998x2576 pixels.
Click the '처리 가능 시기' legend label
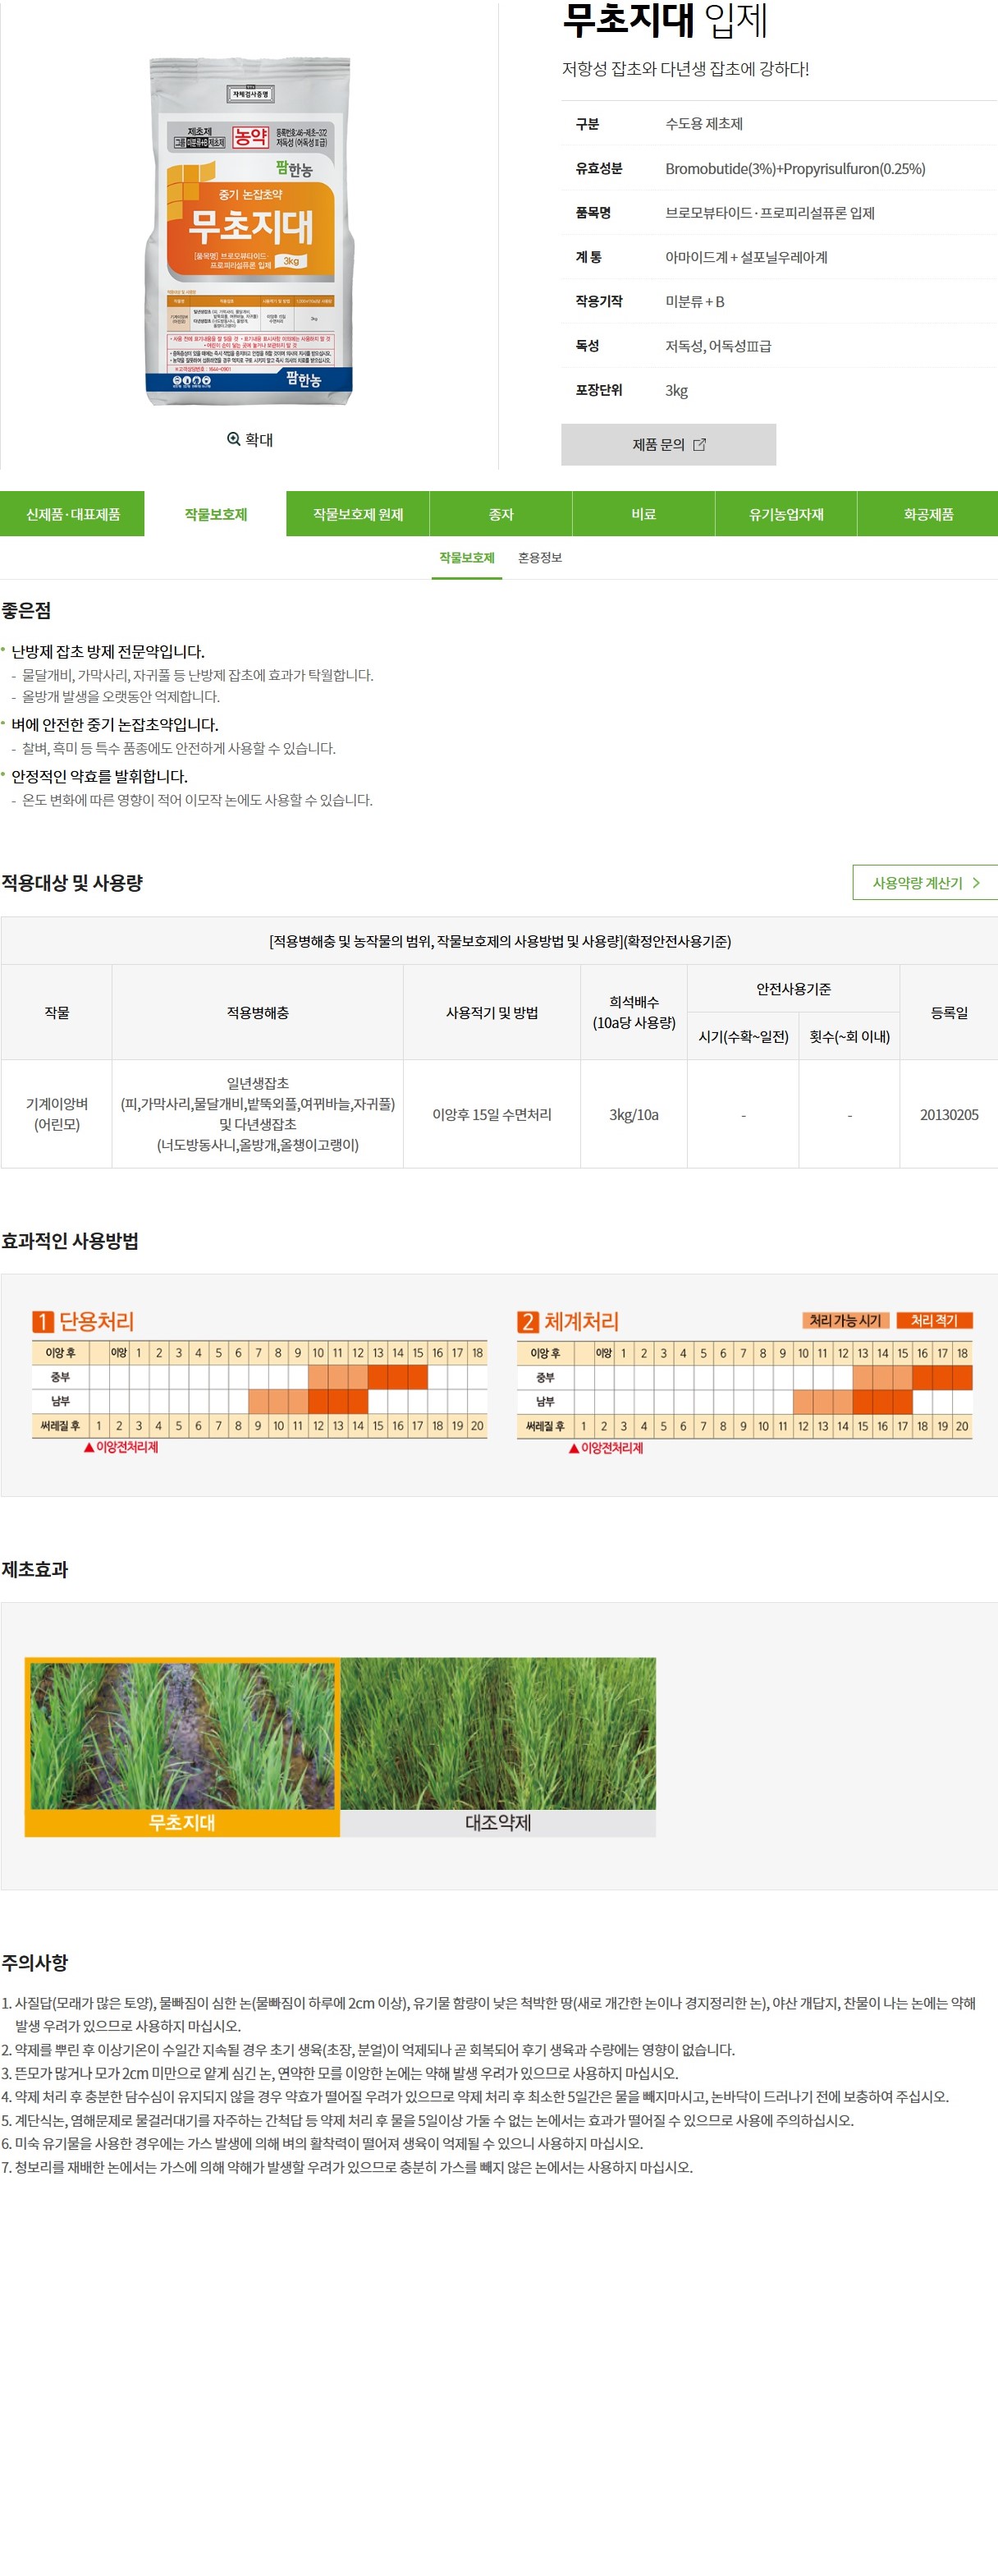[x=845, y=1321]
